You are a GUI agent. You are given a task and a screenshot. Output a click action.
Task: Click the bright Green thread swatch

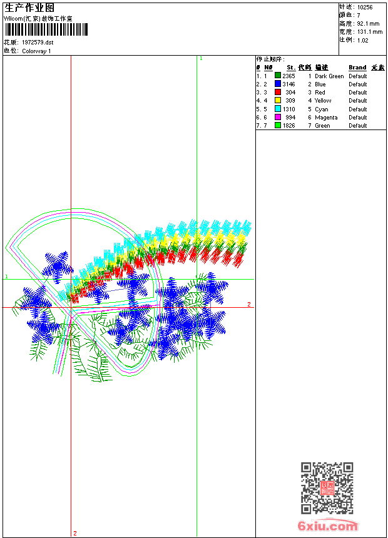278,125
